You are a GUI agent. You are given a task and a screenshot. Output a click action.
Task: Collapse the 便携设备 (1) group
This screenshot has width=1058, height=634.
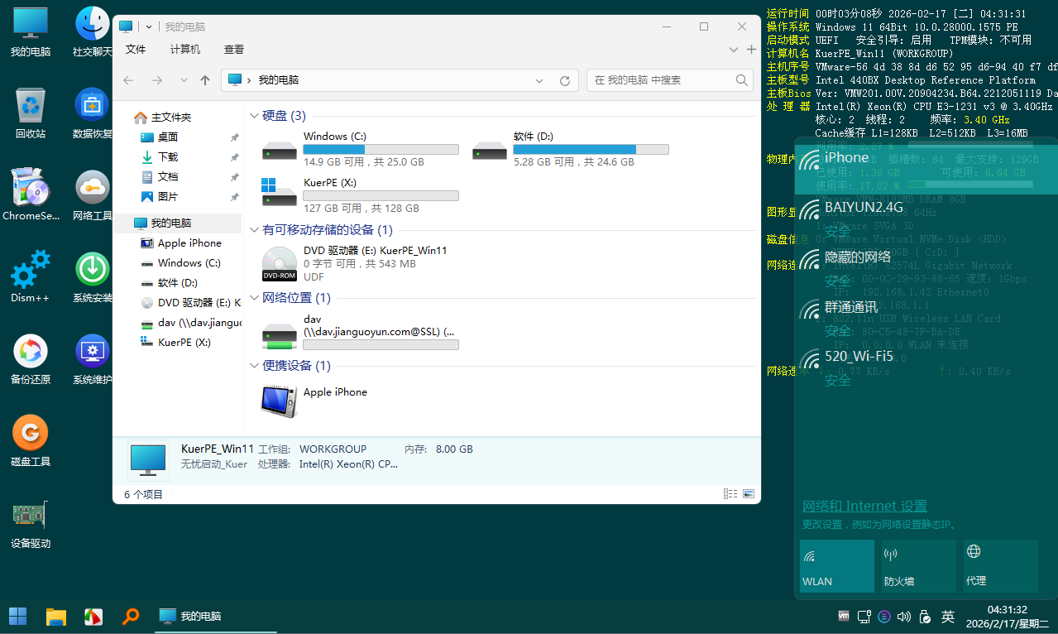pyautogui.click(x=254, y=366)
